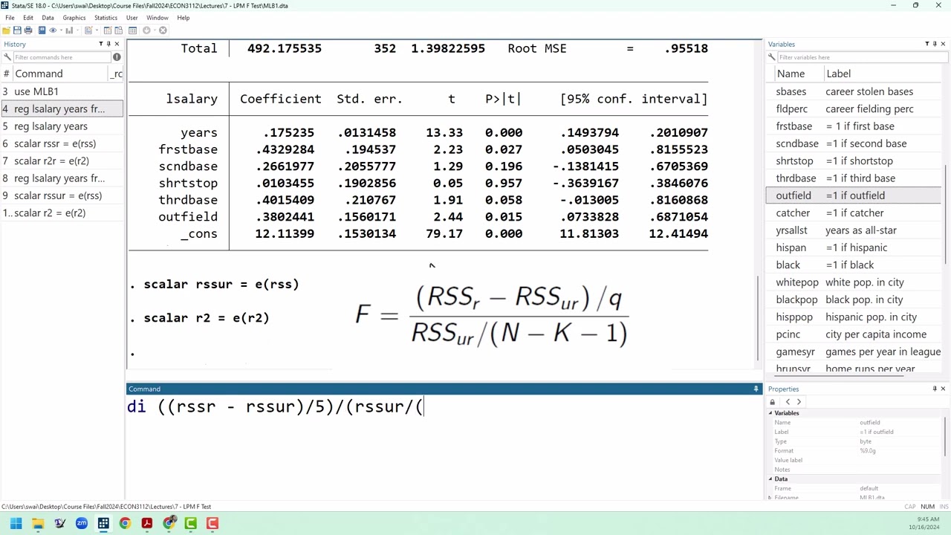Open Zoom from the taskbar
This screenshot has width=951, height=535.
point(82,523)
